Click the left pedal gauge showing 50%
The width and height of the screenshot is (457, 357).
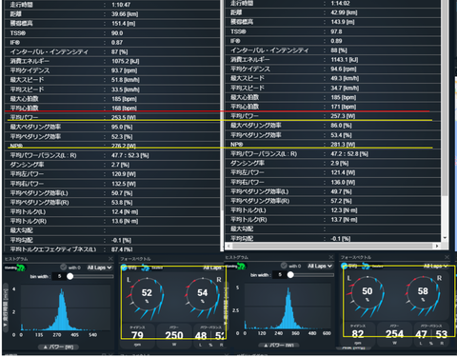point(368,293)
